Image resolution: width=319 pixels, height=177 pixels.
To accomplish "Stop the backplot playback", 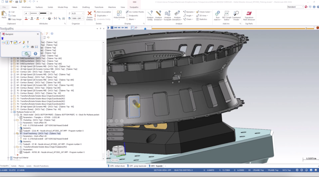I will point(112,28).
